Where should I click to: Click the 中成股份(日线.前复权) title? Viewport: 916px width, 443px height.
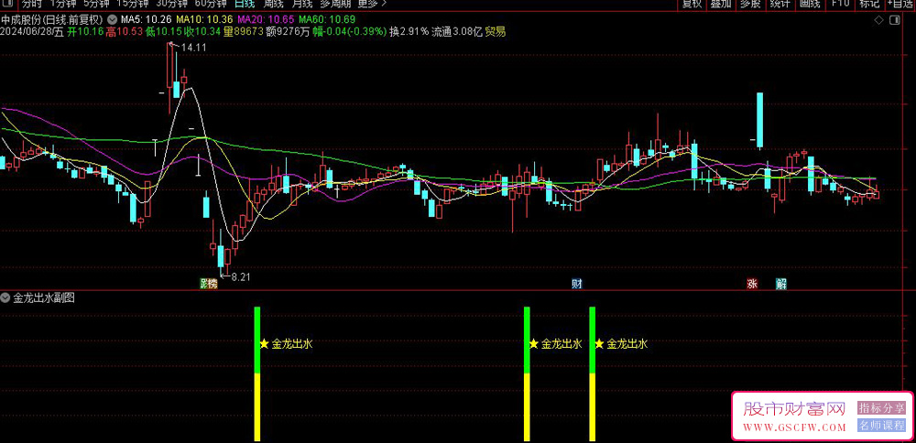click(x=52, y=18)
